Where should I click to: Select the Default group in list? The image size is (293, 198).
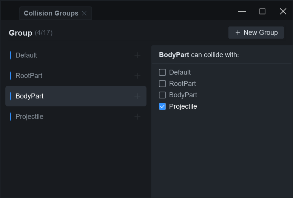pyautogui.click(x=26, y=55)
